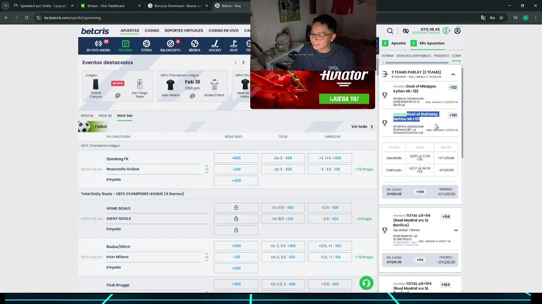Open the Apuestas menu item
The width and height of the screenshot is (542, 304).
coord(130,30)
